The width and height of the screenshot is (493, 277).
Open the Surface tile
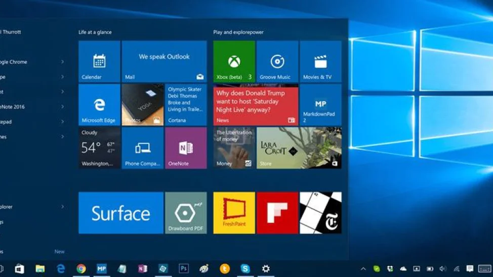tap(121, 213)
